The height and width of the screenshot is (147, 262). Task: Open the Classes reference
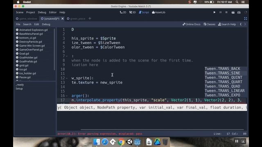click(209, 24)
